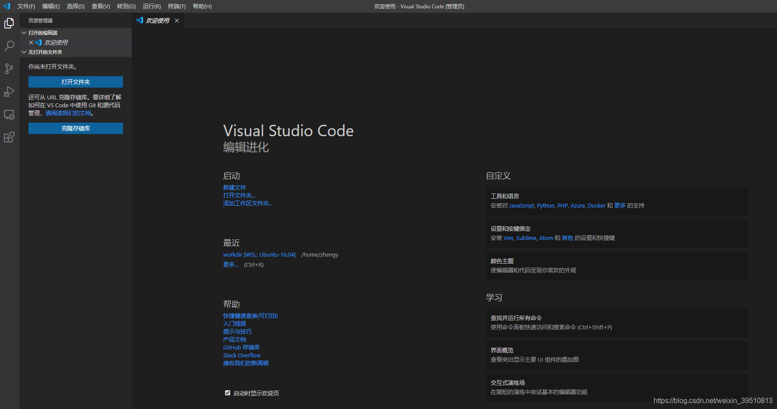The height and width of the screenshot is (409, 777).
Task: Click the VS Code icon in menu bar
Action: pyautogui.click(x=7, y=6)
